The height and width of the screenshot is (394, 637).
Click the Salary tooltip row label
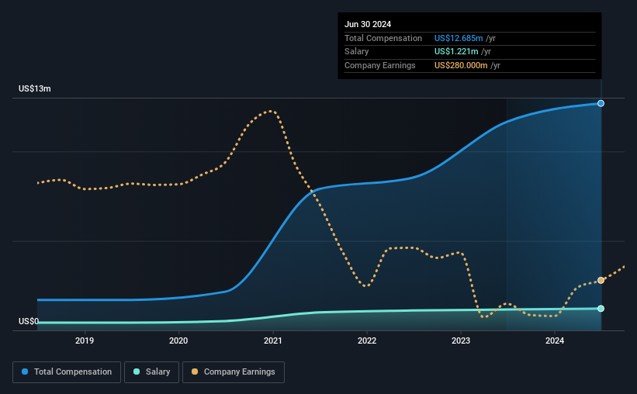357,52
